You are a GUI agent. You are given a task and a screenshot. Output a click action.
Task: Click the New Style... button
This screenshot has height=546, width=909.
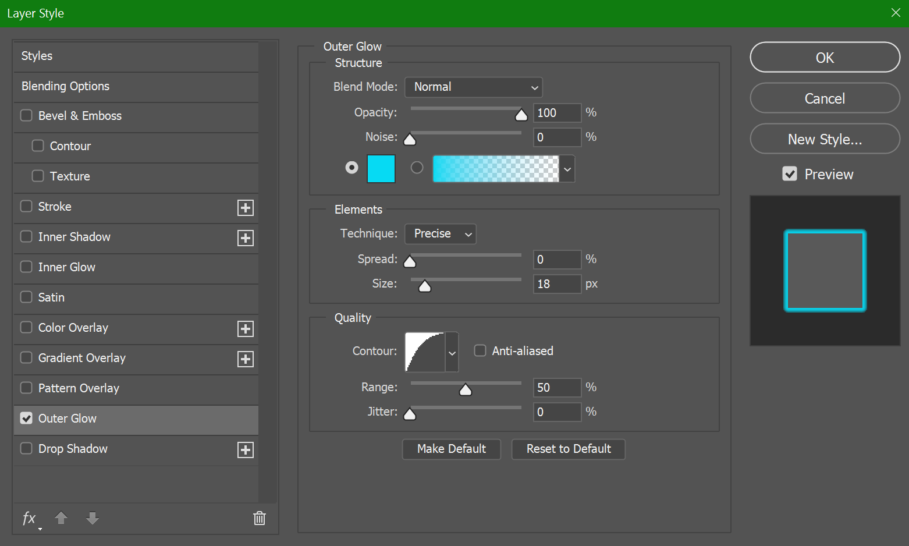(x=825, y=139)
